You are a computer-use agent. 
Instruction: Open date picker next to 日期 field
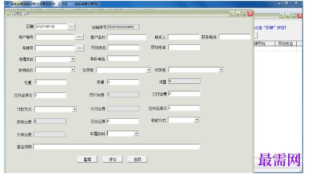coord(71,26)
